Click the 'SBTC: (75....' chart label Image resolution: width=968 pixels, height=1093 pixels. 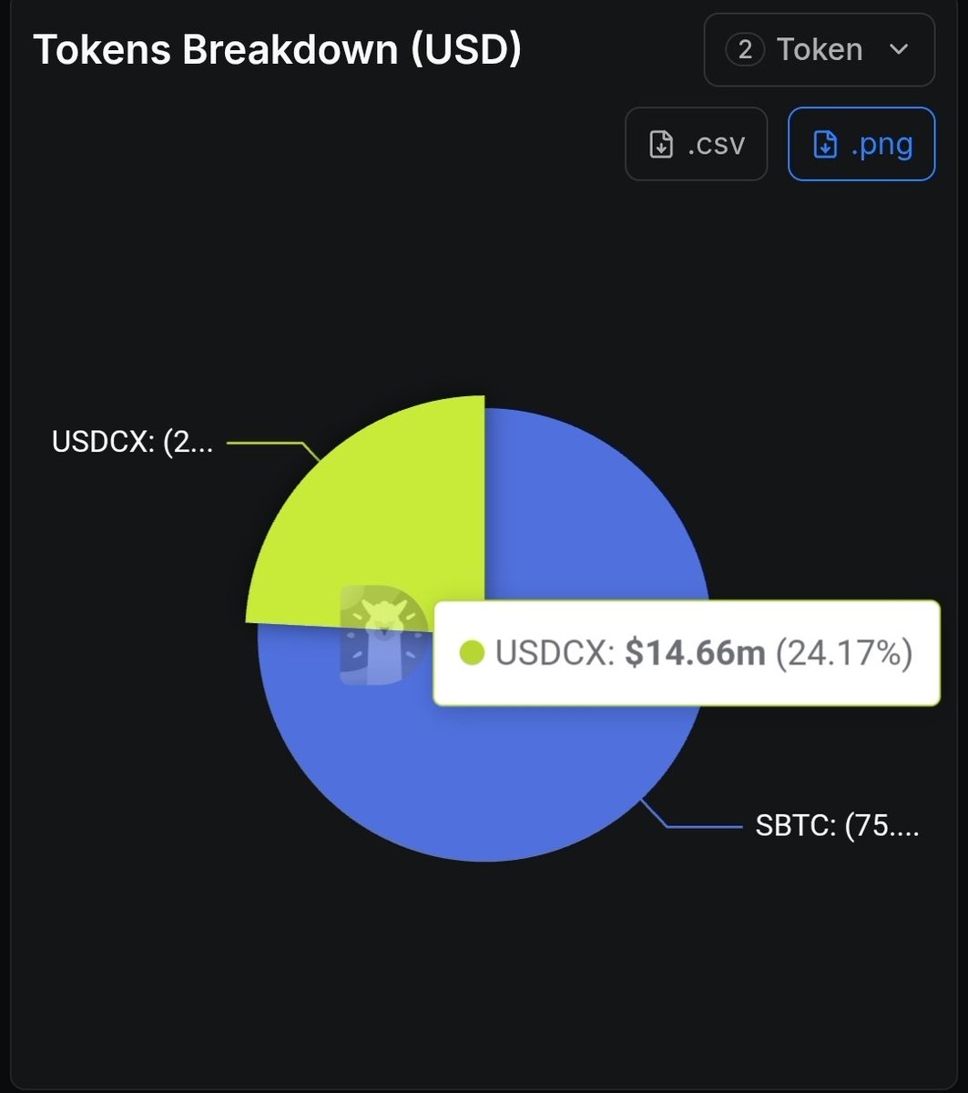pos(837,827)
